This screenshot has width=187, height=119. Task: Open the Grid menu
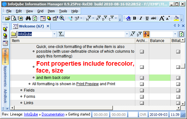tap(40, 11)
